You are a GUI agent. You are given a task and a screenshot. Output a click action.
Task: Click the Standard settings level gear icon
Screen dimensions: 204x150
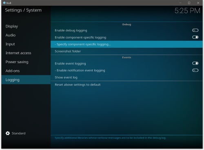pos(8,133)
